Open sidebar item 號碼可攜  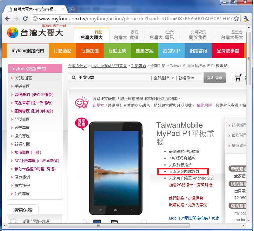[22, 144]
